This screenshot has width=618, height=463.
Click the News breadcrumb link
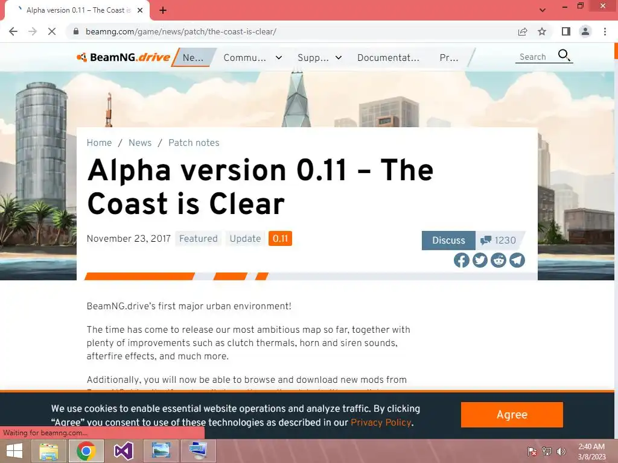tap(140, 142)
